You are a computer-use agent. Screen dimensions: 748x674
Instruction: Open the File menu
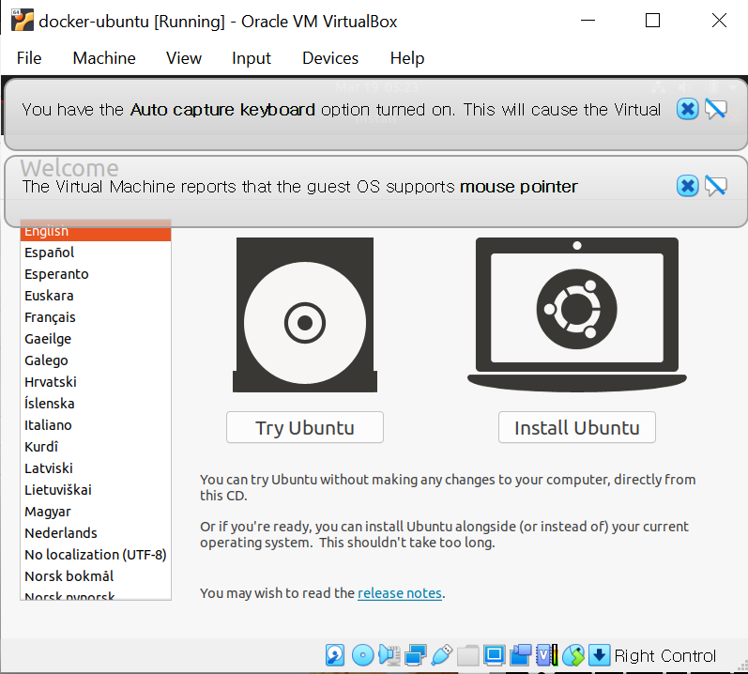(29, 58)
